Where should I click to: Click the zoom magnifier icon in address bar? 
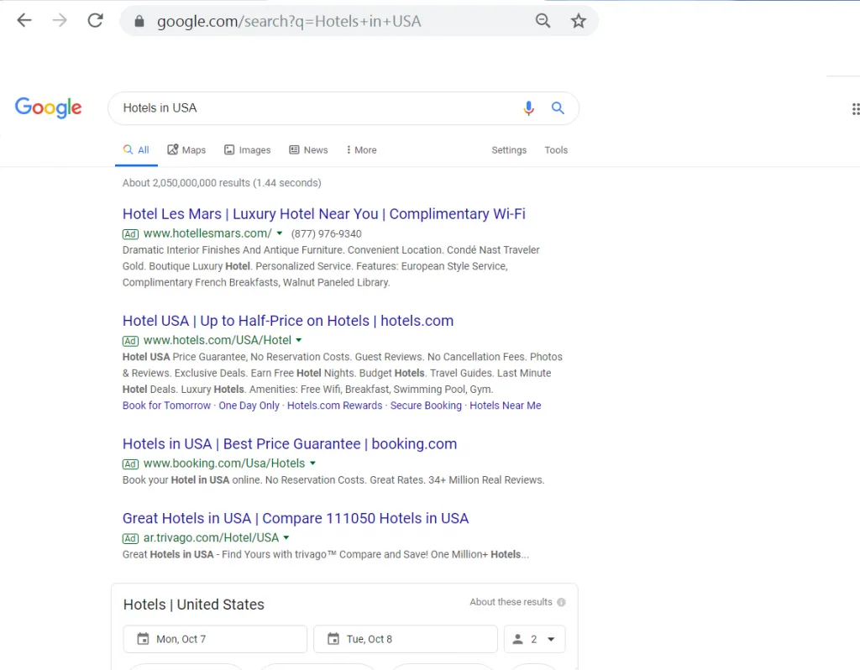[543, 21]
